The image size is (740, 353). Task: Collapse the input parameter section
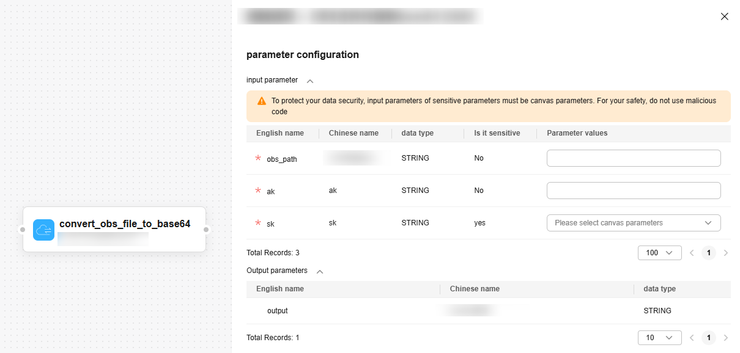coord(310,81)
